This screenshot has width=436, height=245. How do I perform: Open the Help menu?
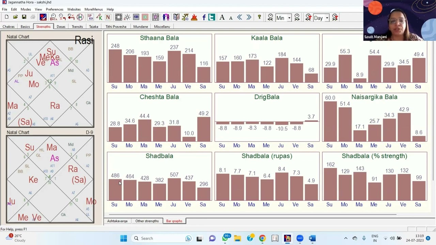(x=110, y=9)
